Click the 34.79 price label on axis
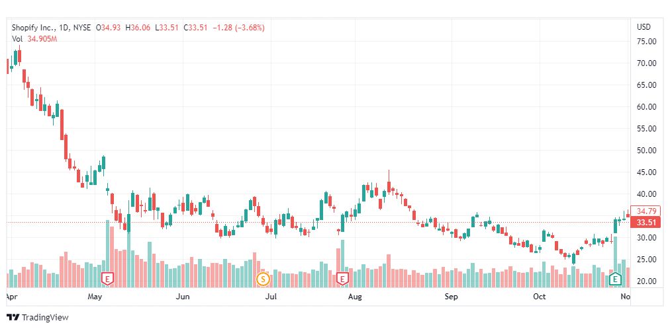Viewport: 670px width, 329px height. click(x=646, y=211)
